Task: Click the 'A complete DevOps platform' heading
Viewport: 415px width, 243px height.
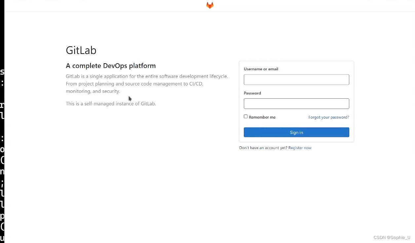Action: (111, 66)
